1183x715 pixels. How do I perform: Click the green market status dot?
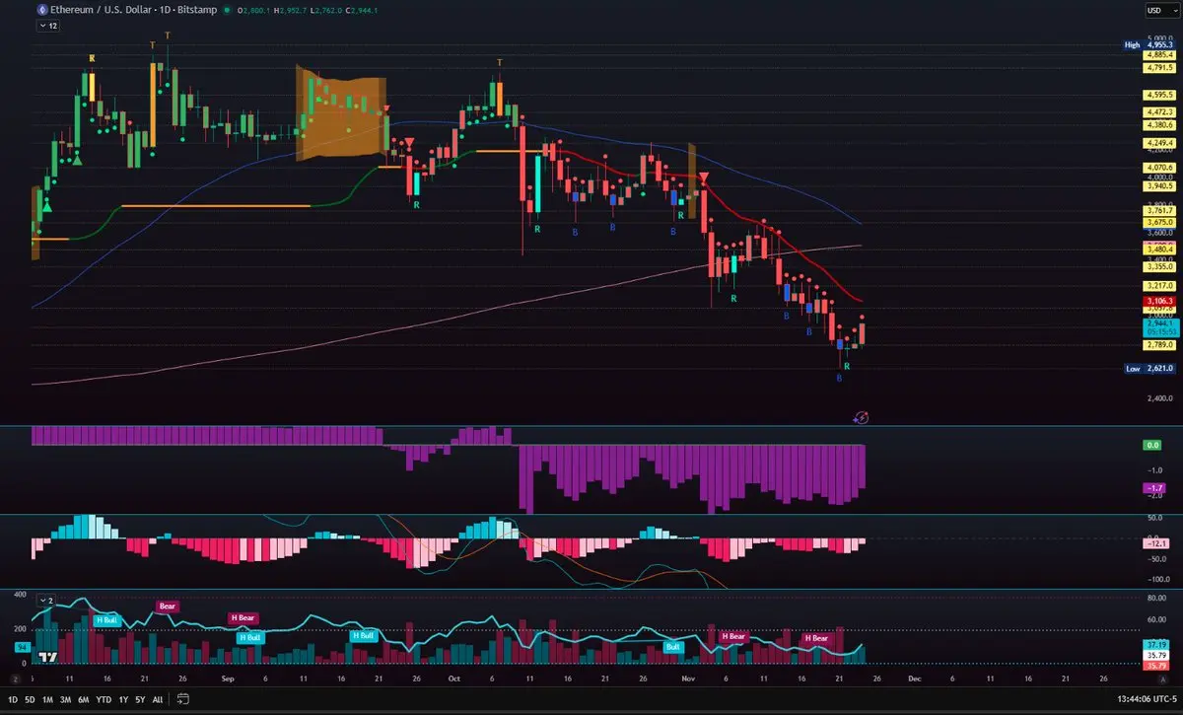pyautogui.click(x=227, y=10)
